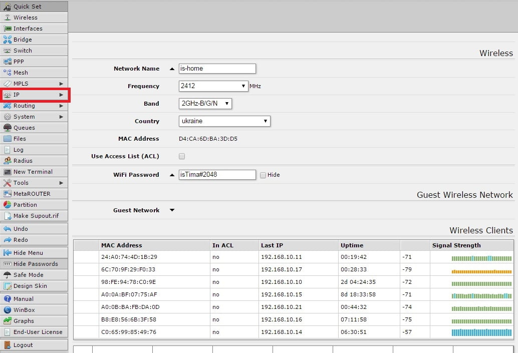Toggle Hide Menu in sidebar

(x=34, y=253)
